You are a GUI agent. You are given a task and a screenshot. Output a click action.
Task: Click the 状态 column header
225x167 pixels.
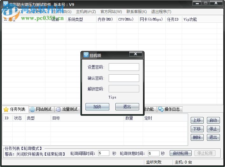19,118
